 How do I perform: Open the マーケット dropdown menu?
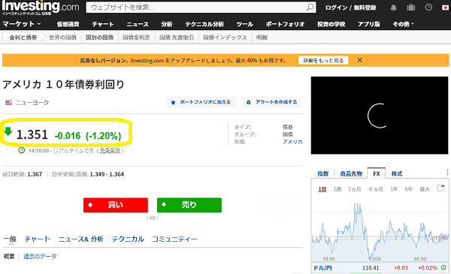(22, 24)
